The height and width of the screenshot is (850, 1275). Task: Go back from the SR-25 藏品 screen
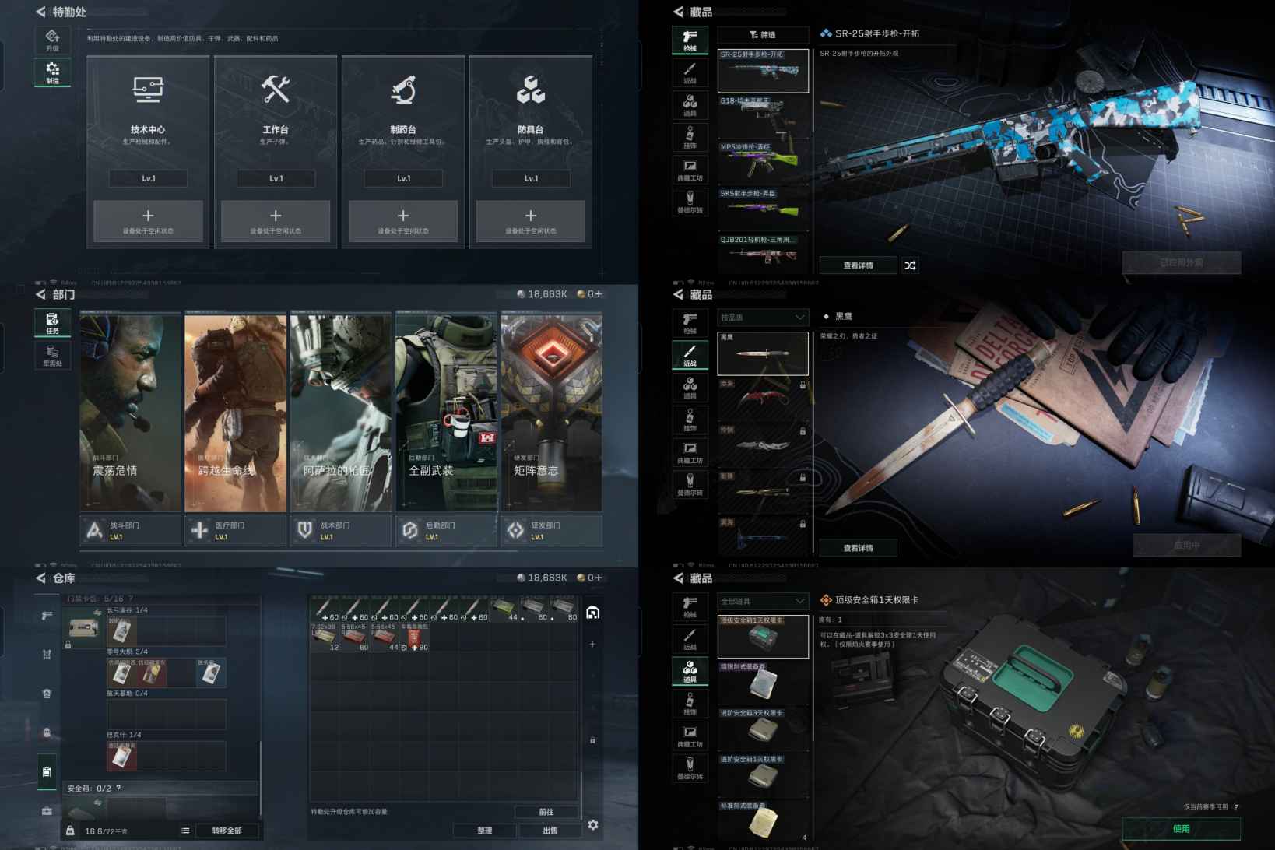[678, 12]
